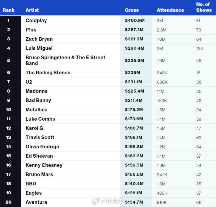This screenshot has width=216, height=207.
Task: Click Bruce Springsteen & The E Street Band
Action: pos(65,60)
